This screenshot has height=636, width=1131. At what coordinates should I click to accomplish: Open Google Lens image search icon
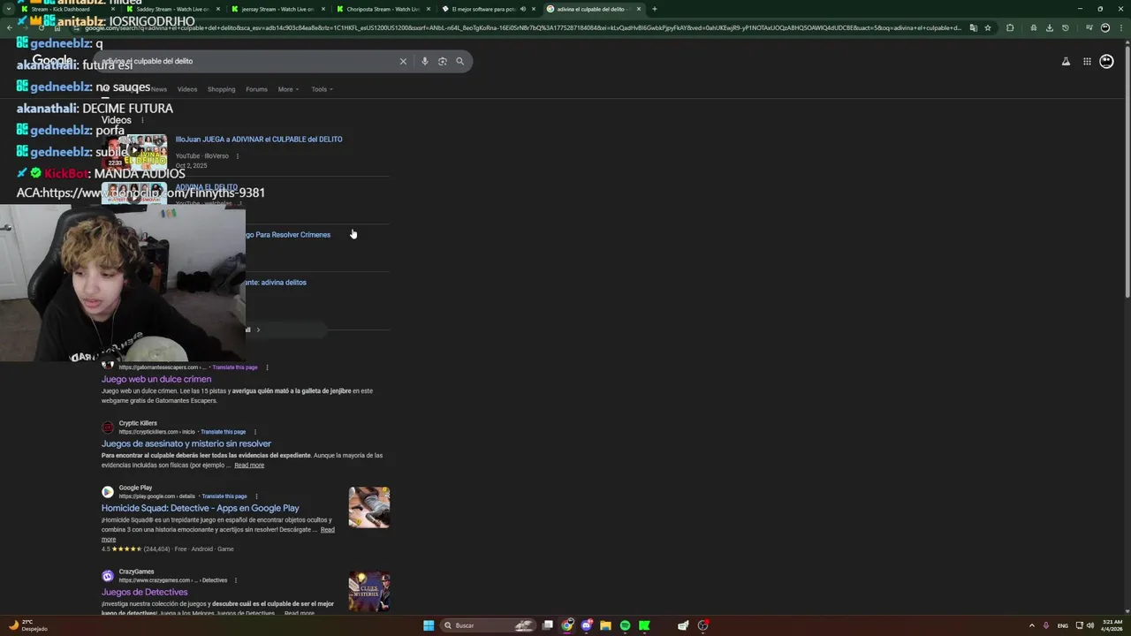pyautogui.click(x=443, y=61)
